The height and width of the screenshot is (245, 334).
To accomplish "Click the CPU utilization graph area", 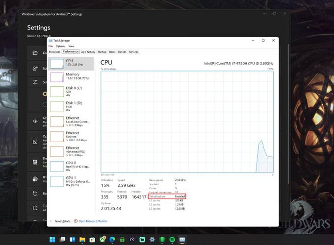I will (187, 122).
